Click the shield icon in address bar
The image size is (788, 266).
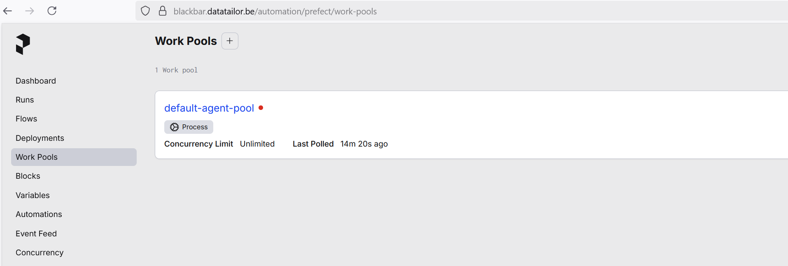point(145,11)
